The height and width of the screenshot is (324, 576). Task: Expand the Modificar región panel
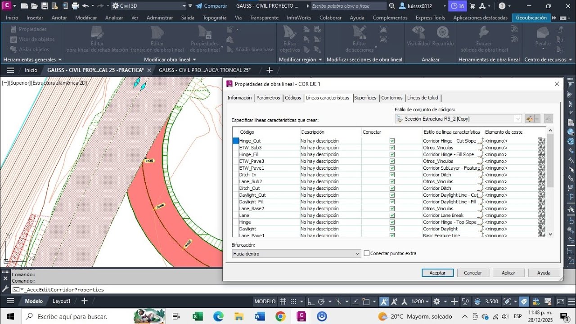click(x=301, y=59)
